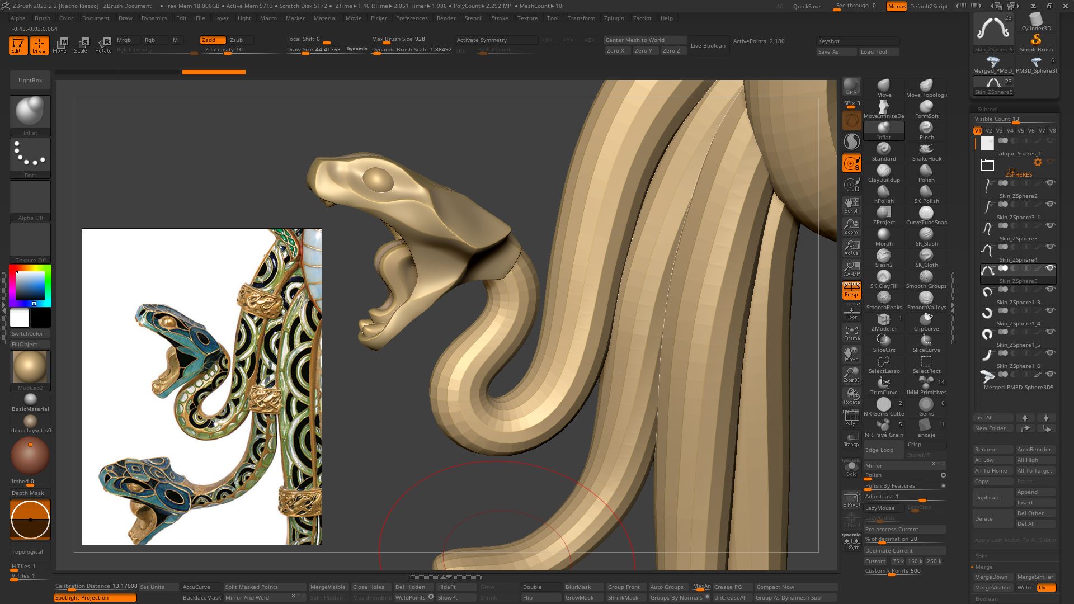Select the ClayBuildup brush
Image resolution: width=1074 pixels, height=604 pixels.
pos(884,171)
